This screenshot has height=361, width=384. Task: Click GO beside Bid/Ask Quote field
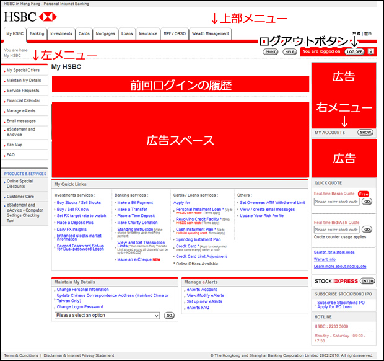[367, 230]
